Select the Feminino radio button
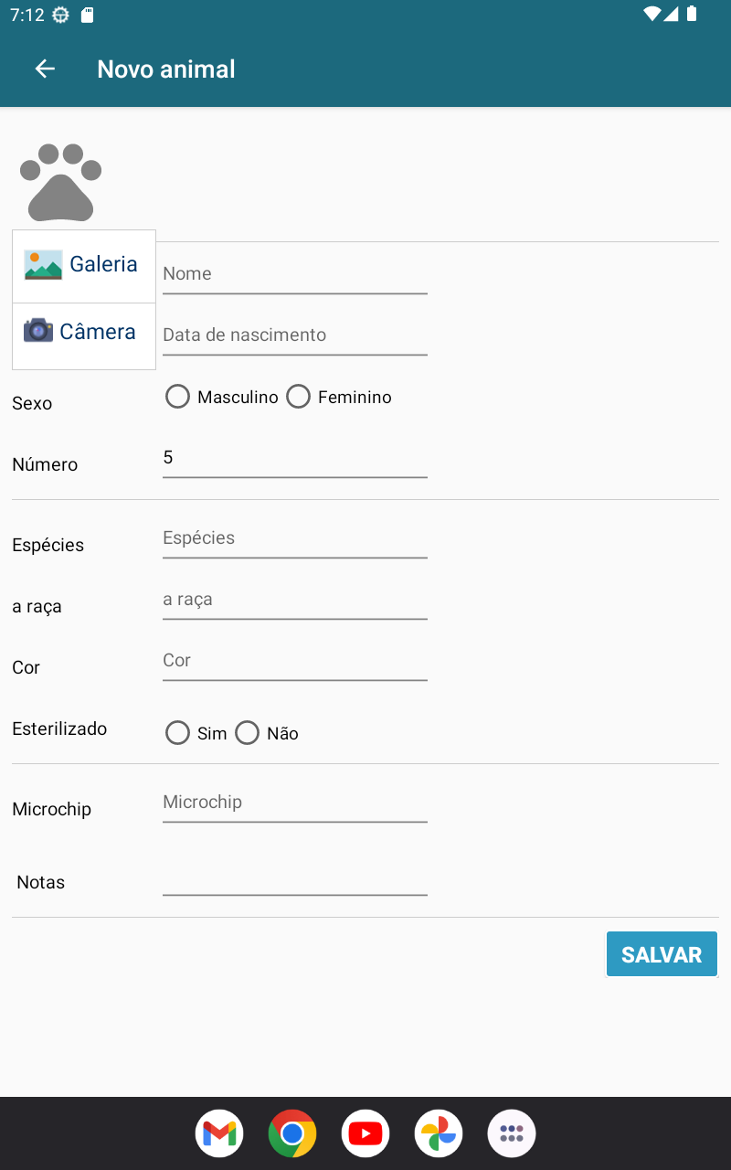Screen dimensions: 731x1170 pos(299,397)
